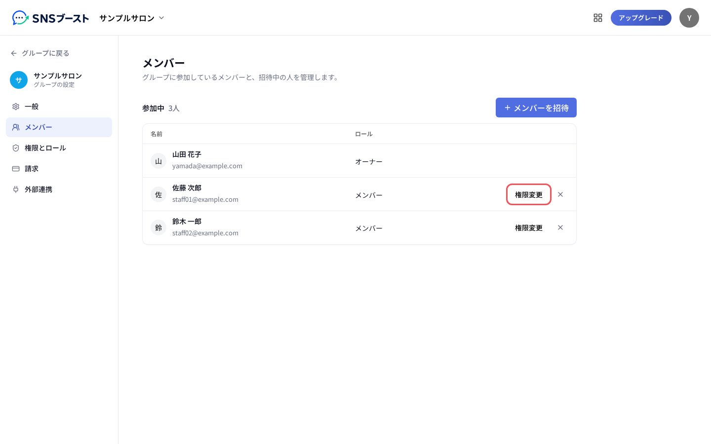Click the 佐 avatar for 佐藤 次郎
This screenshot has height=444, width=711.
(x=158, y=194)
